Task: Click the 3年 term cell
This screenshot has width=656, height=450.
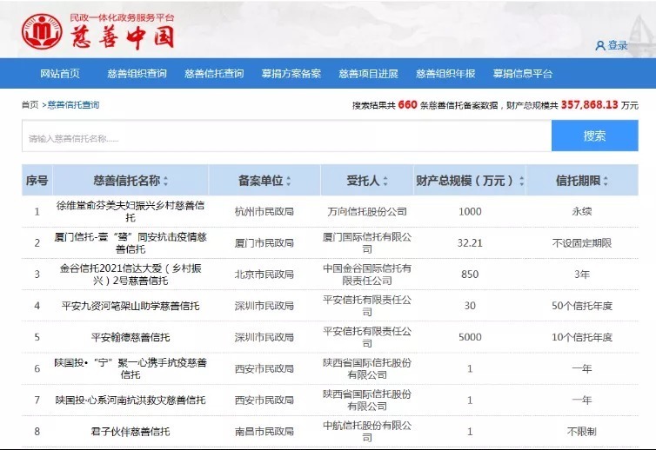Action: tap(582, 275)
